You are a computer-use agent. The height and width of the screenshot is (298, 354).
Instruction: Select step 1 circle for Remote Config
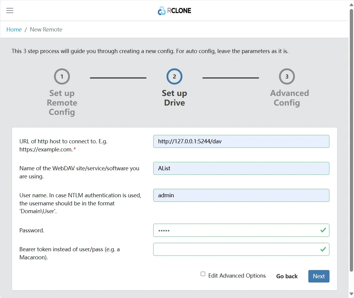pos(62,76)
